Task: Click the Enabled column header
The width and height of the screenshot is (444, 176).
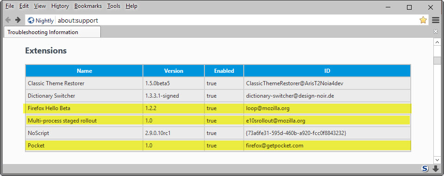Action: pos(224,71)
